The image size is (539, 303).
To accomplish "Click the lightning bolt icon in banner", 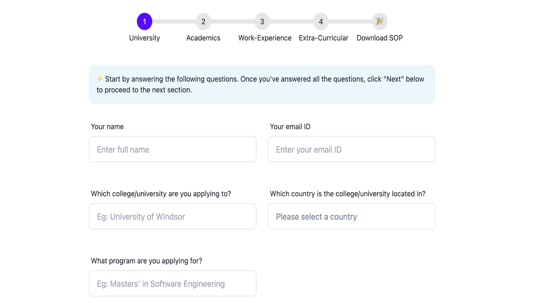I will click(100, 79).
